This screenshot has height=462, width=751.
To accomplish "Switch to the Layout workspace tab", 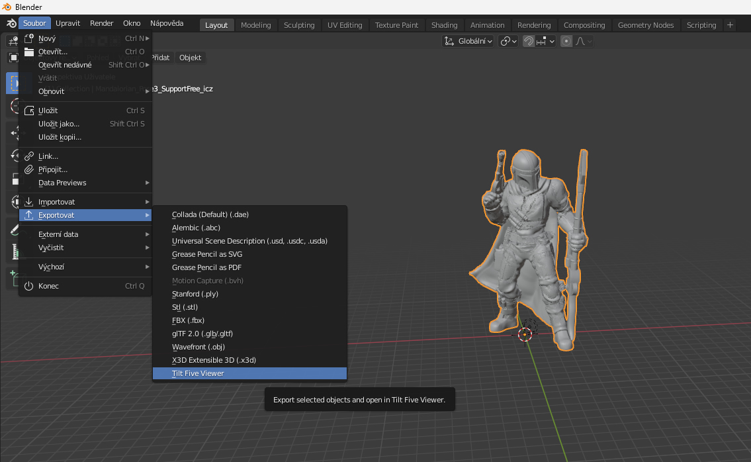I will tap(216, 25).
